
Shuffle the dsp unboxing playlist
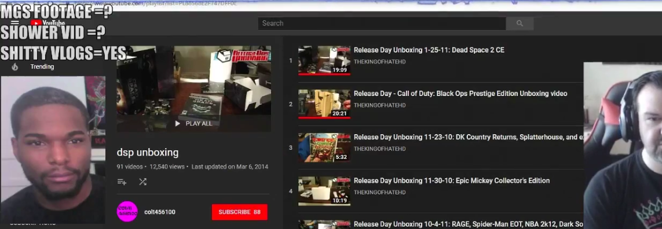click(x=142, y=182)
